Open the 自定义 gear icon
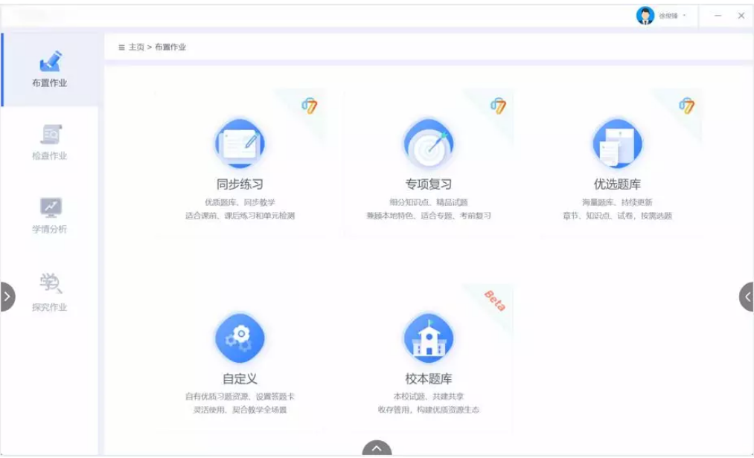Screen dimensions: 754x458 pyautogui.click(x=240, y=338)
